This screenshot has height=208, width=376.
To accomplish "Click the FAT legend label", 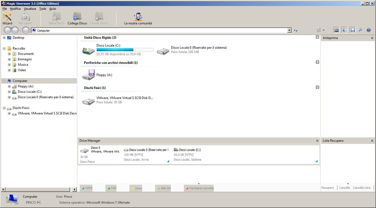I will (x=111, y=188).
